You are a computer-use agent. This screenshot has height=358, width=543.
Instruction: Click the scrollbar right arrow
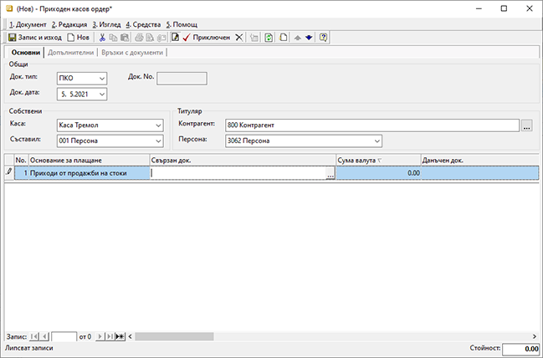point(535,336)
